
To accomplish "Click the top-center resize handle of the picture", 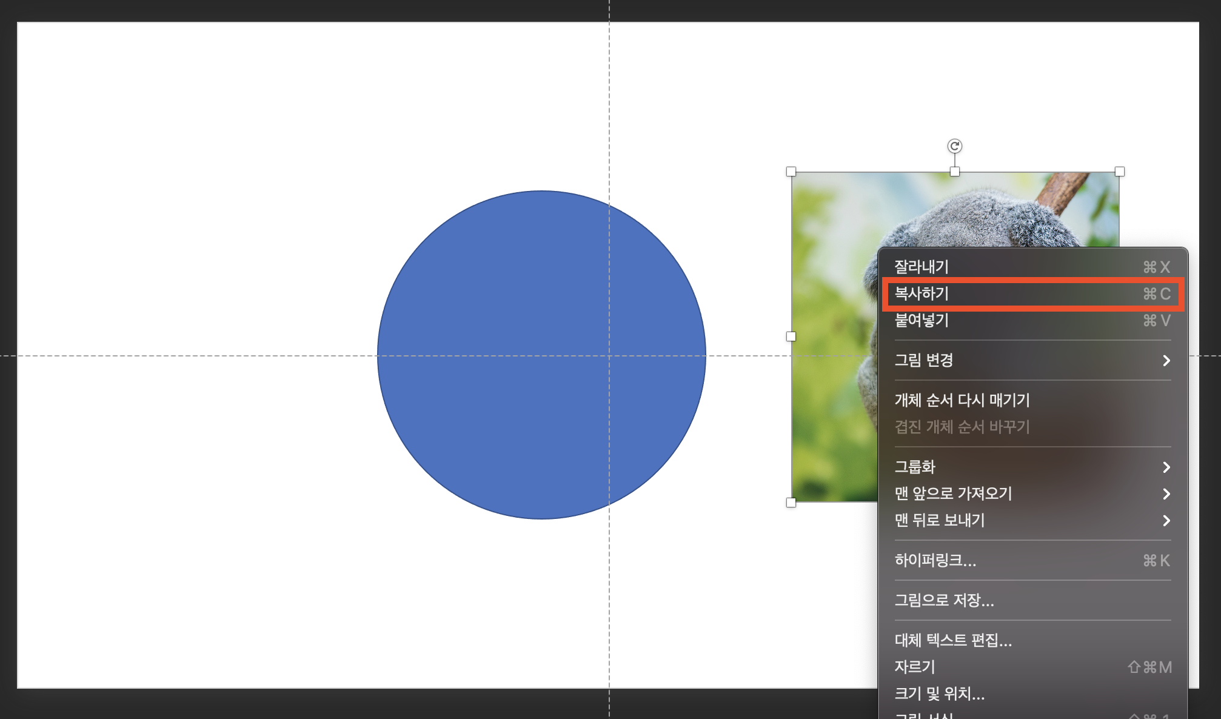I will click(x=955, y=172).
